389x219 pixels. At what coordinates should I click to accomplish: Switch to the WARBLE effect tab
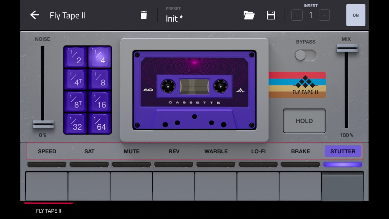click(216, 151)
